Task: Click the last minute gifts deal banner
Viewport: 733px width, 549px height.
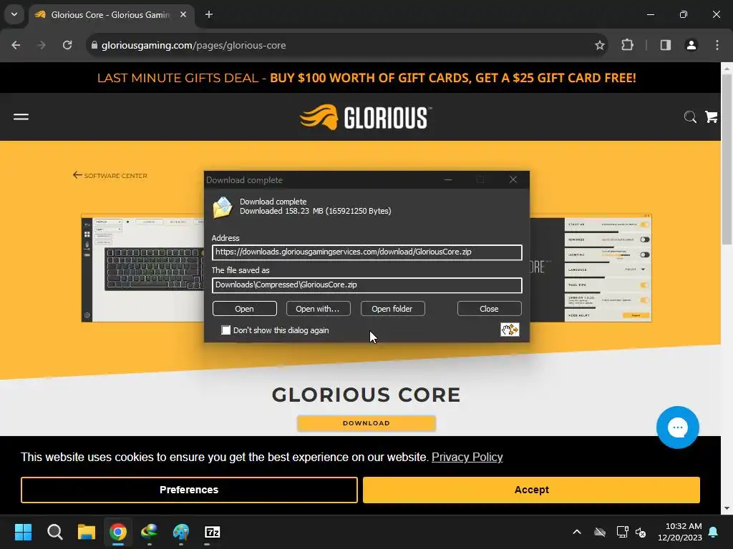Action: click(366, 78)
